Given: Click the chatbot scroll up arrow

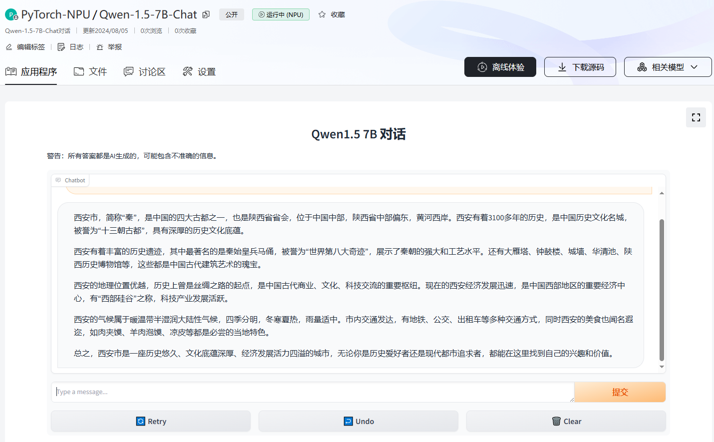Looking at the screenshot, I should tap(662, 193).
